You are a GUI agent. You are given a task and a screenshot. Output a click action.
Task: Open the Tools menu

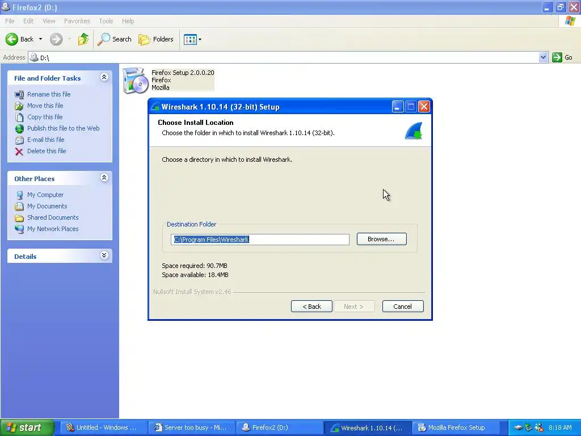click(106, 21)
